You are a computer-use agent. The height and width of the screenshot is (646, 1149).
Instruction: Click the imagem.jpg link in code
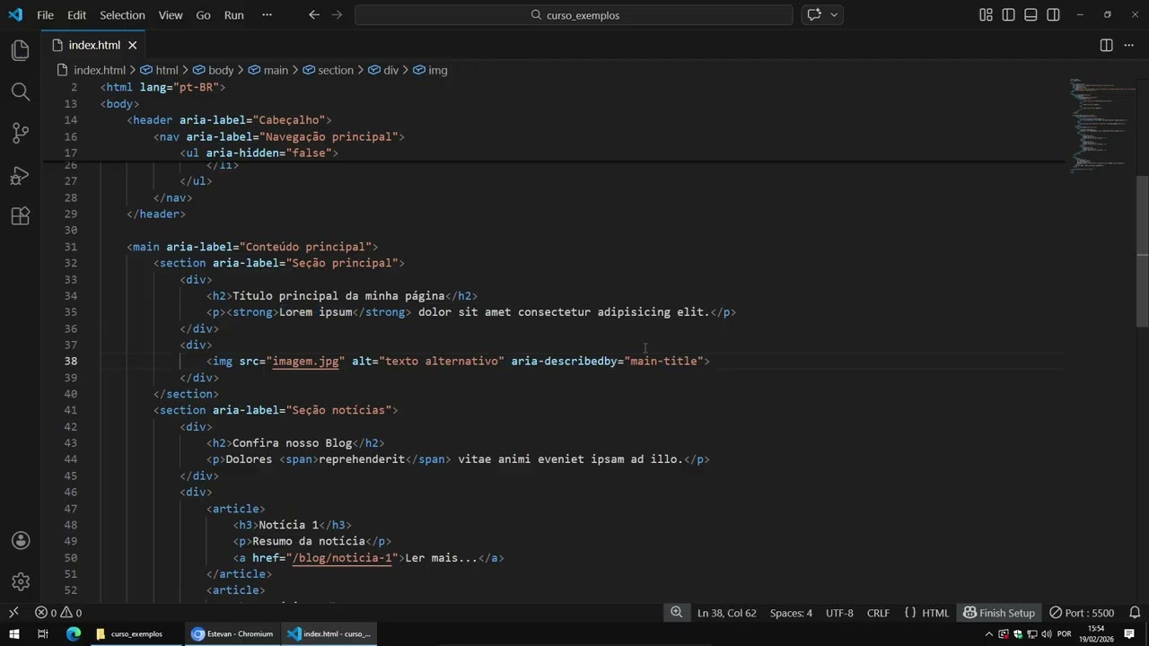point(305,361)
